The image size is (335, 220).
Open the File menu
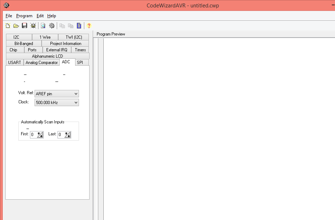point(9,16)
